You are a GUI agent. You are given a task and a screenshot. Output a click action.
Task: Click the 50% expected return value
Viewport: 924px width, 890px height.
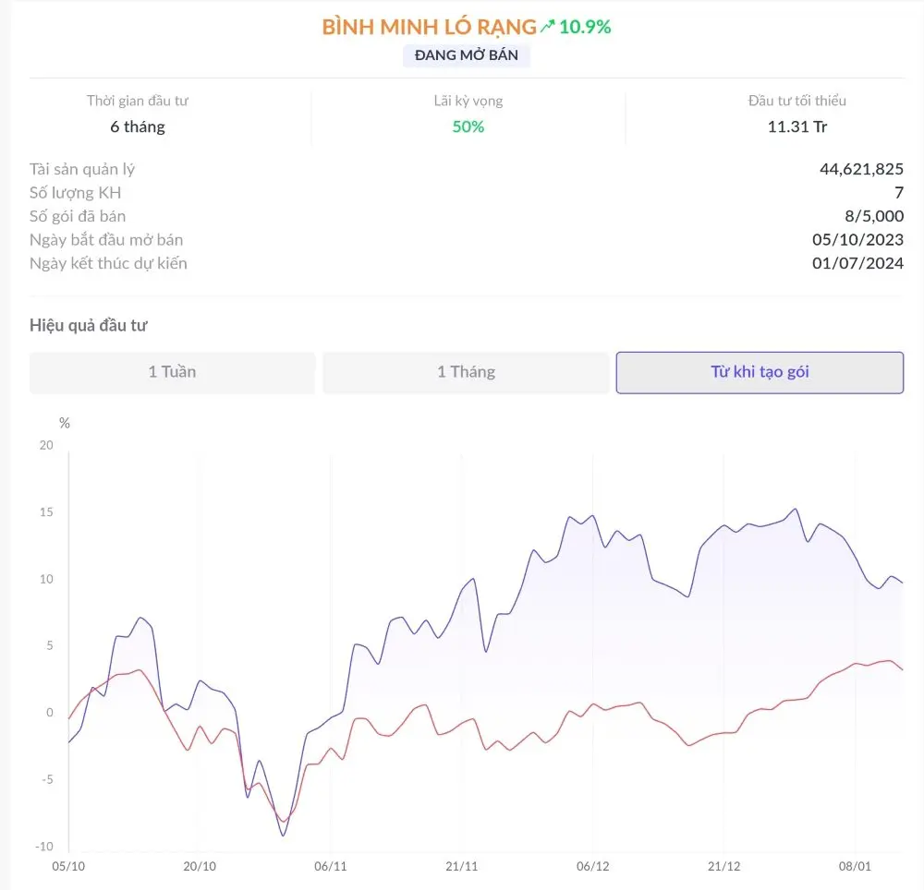pos(468,126)
